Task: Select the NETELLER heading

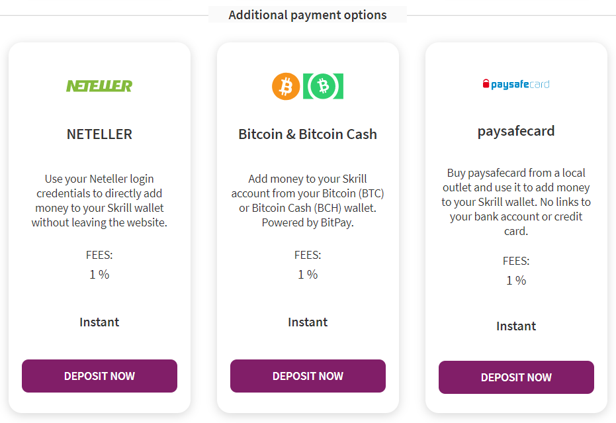Action: click(x=99, y=134)
